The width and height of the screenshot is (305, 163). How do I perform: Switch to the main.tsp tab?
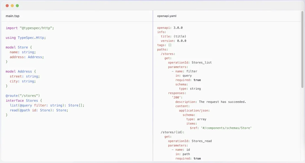pos(12,16)
